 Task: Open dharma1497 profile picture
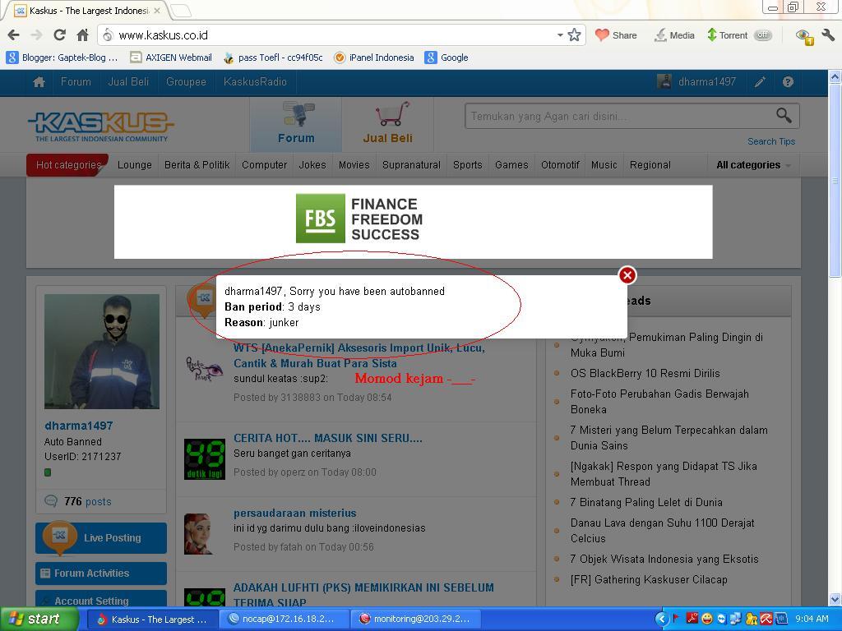pos(102,352)
